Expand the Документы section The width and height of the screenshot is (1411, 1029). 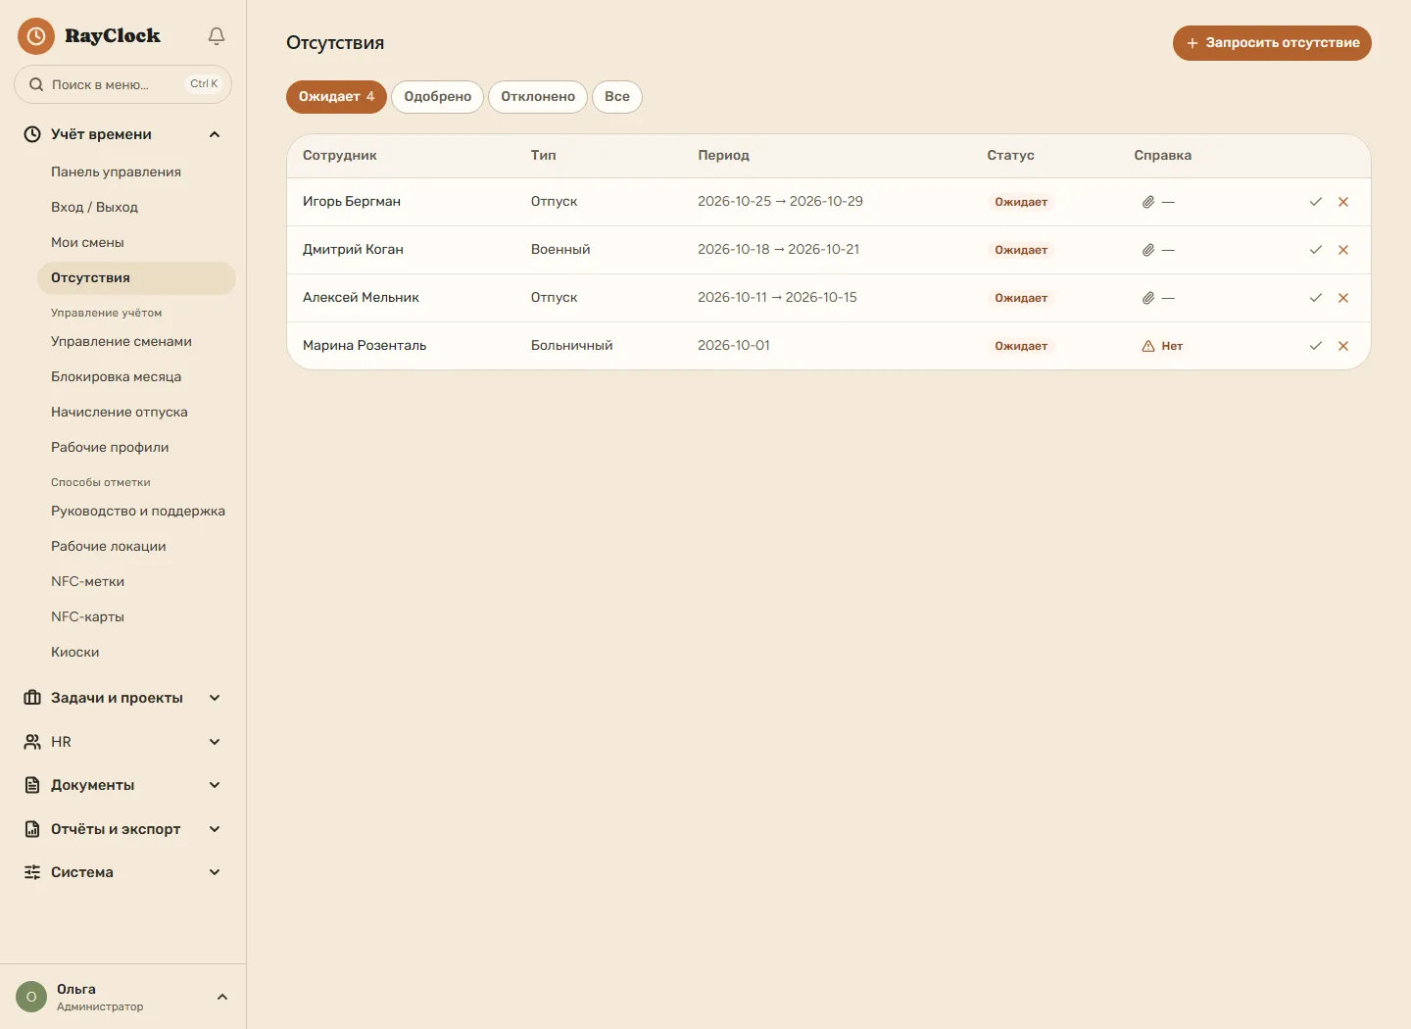(x=215, y=785)
